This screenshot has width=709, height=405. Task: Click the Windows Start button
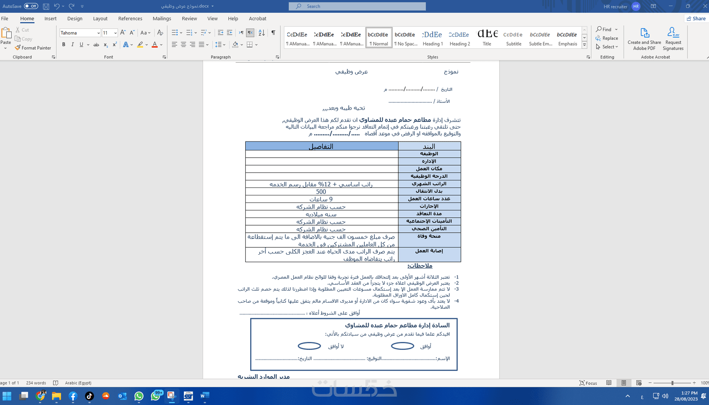[x=7, y=396]
